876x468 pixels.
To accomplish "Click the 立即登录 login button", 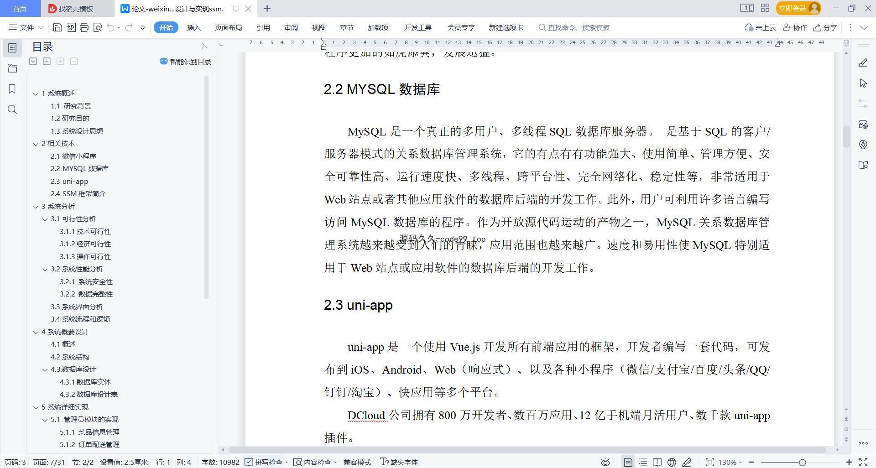I will (x=798, y=8).
